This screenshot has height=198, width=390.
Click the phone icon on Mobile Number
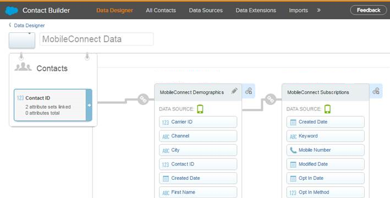pyautogui.click(x=293, y=150)
